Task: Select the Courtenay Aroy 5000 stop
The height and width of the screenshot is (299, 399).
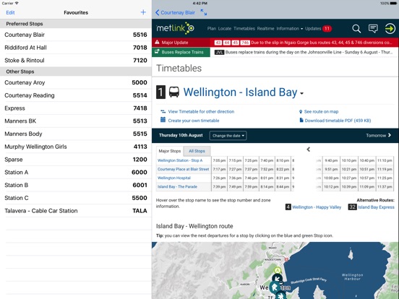Action: [76, 82]
